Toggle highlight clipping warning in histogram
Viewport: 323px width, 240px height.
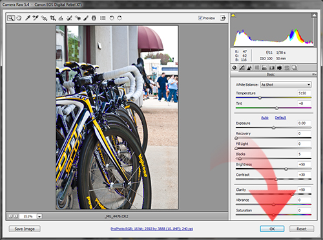(314, 16)
